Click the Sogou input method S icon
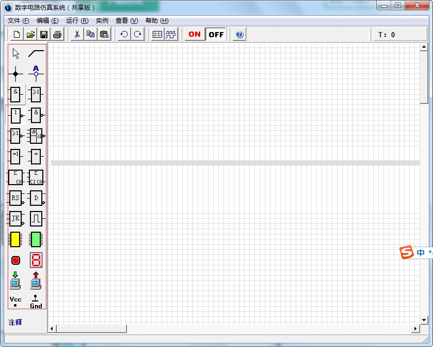The height and width of the screenshot is (347, 433). pyautogui.click(x=407, y=252)
